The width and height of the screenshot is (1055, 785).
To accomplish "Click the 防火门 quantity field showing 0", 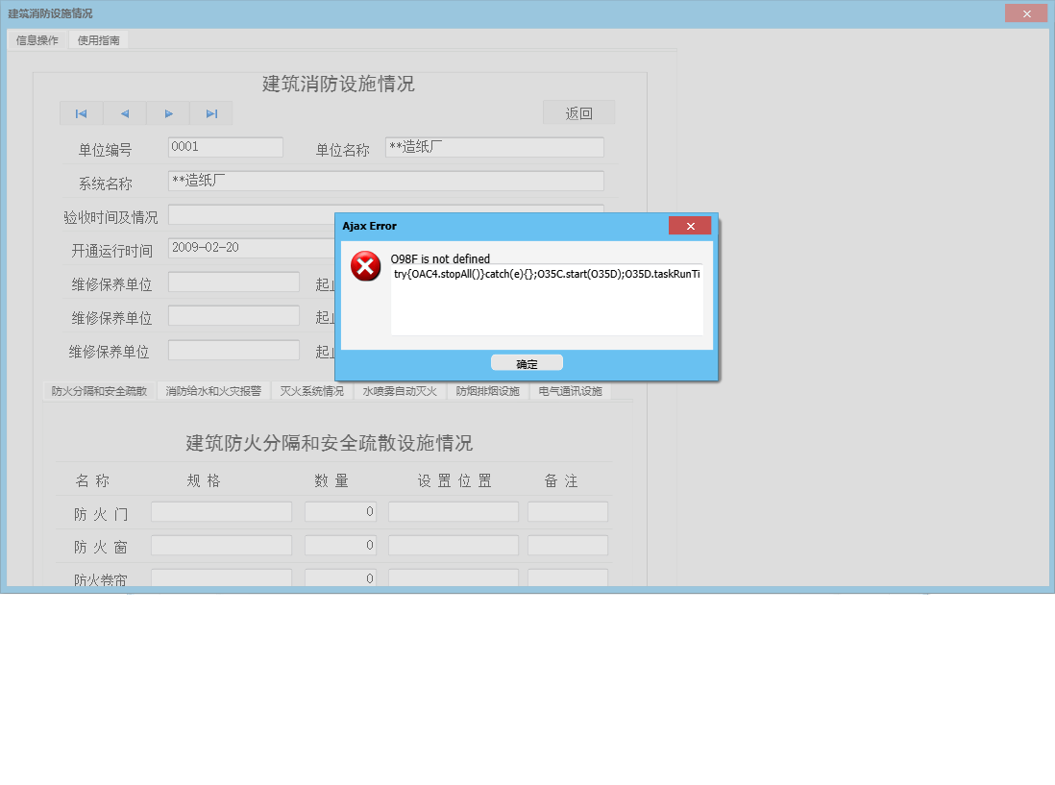I will click(x=341, y=511).
